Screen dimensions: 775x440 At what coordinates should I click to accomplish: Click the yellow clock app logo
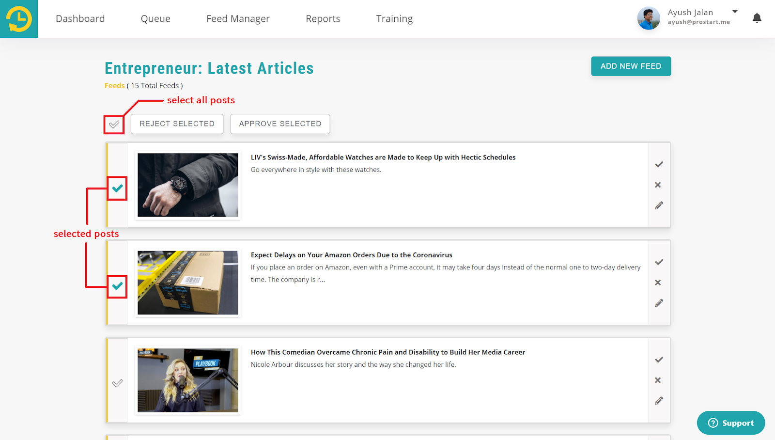click(x=19, y=19)
